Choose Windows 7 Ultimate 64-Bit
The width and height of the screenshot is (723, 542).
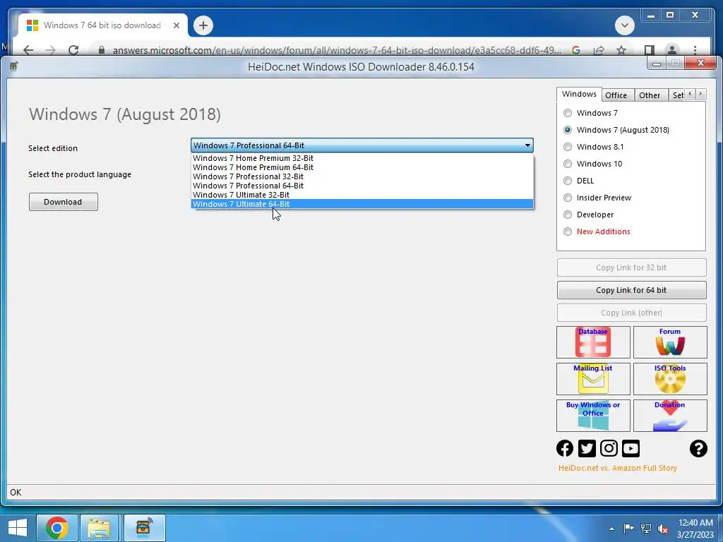tap(362, 204)
